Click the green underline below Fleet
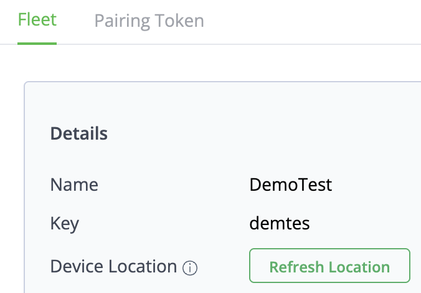Screen dimensions: 421x293 (x=37, y=43)
